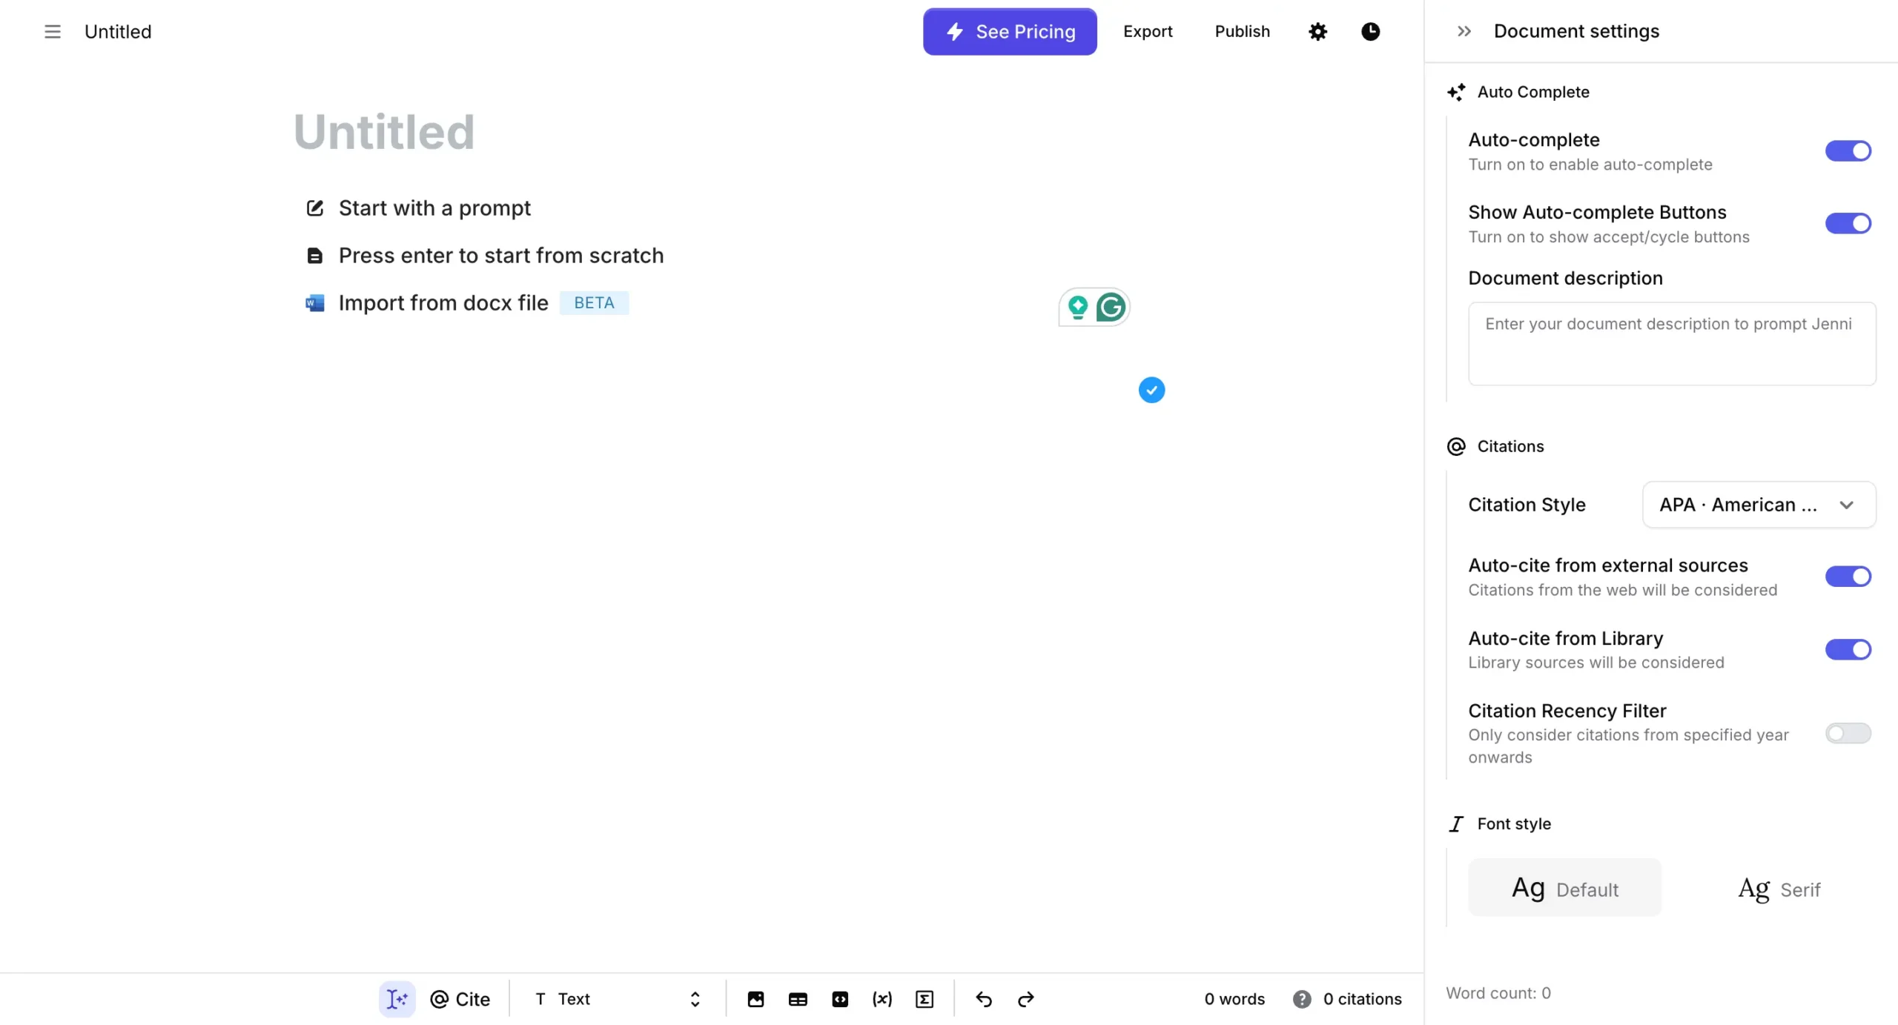Image resolution: width=1898 pixels, height=1025 pixels.
Task: Click the prompt pencil-edit icon
Action: [314, 208]
